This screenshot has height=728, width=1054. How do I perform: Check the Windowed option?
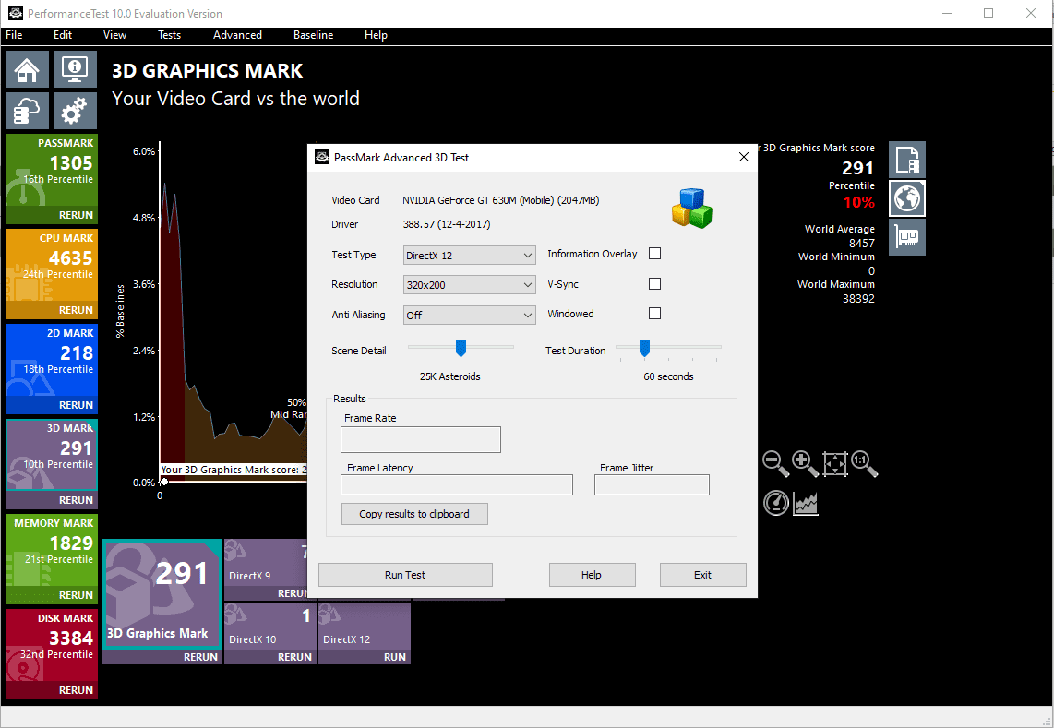pos(654,313)
